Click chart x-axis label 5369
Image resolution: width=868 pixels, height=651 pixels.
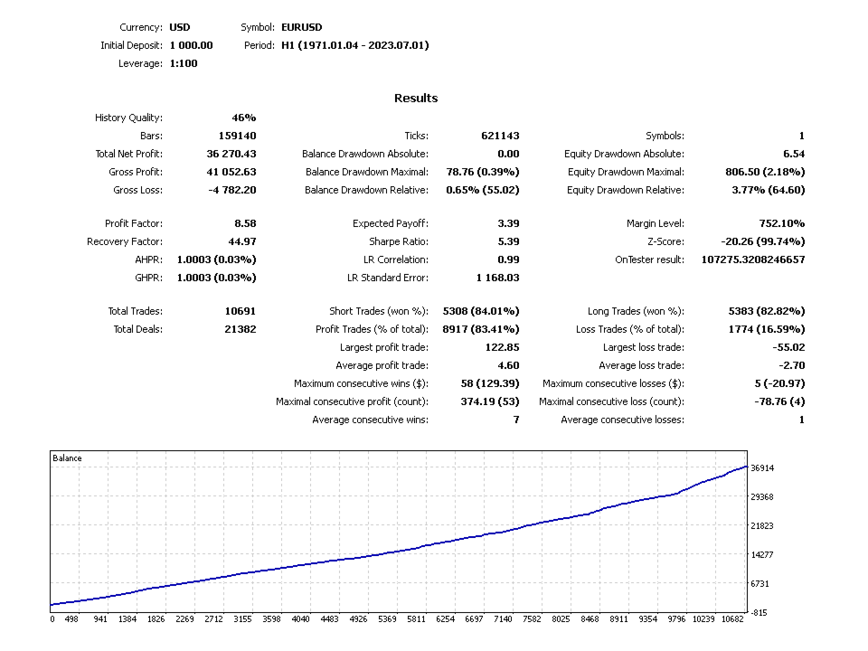387,619
